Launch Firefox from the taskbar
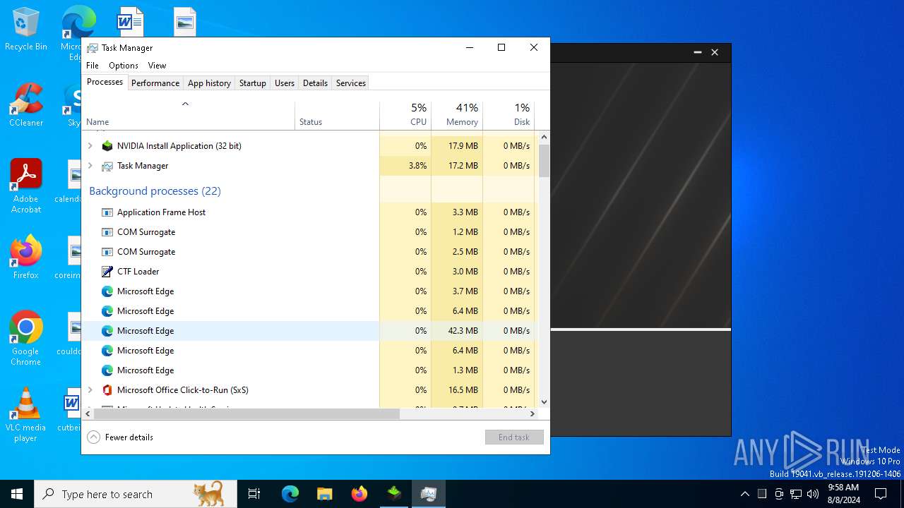The height and width of the screenshot is (508, 904). (359, 494)
